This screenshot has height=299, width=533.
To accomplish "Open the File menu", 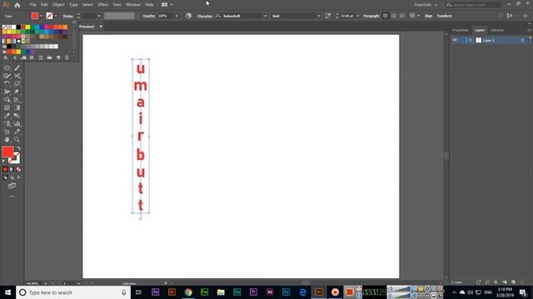I will pyautogui.click(x=32, y=5).
